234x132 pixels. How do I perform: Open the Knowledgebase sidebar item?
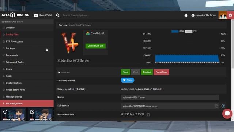[27, 103]
